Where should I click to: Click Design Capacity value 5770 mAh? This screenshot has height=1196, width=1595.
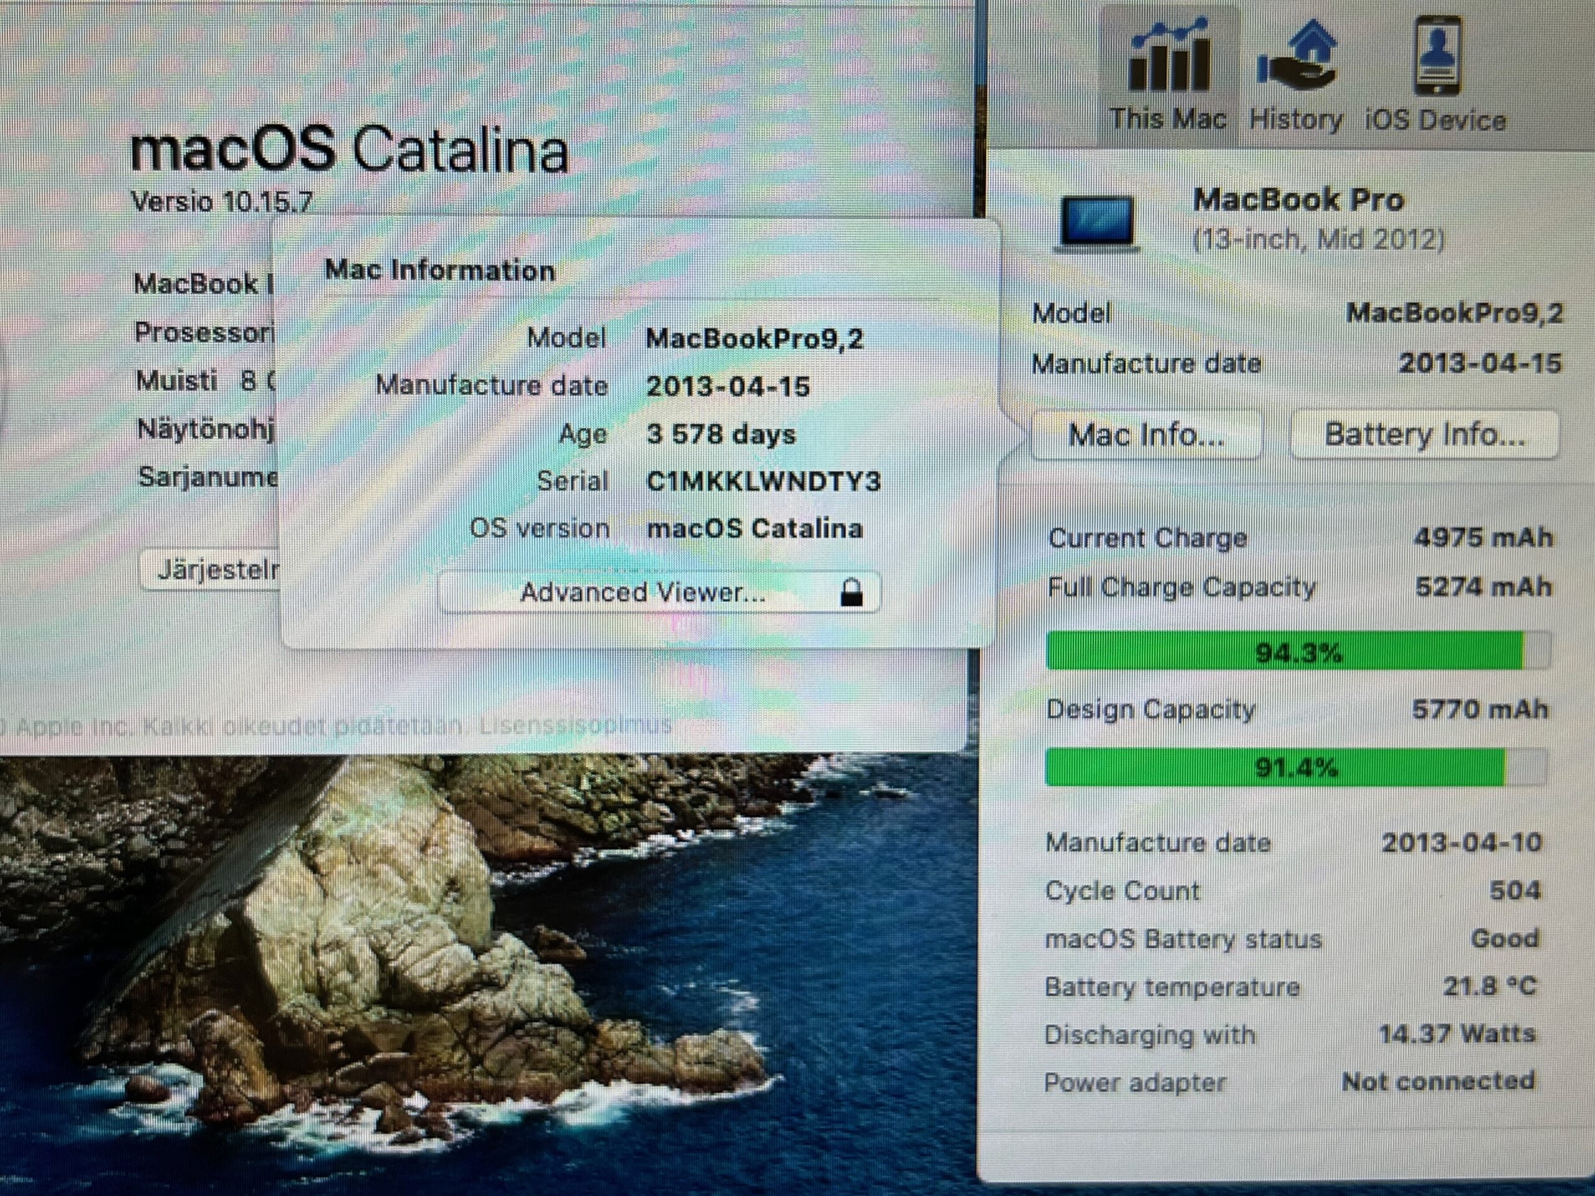tap(1480, 710)
